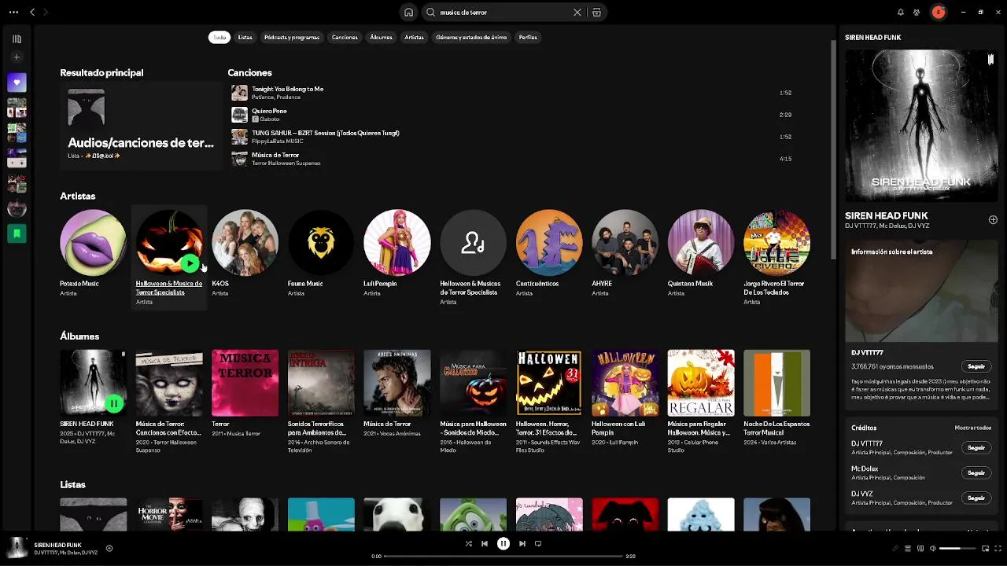
Task: Select the Listas filter chip
Action: [245, 37]
